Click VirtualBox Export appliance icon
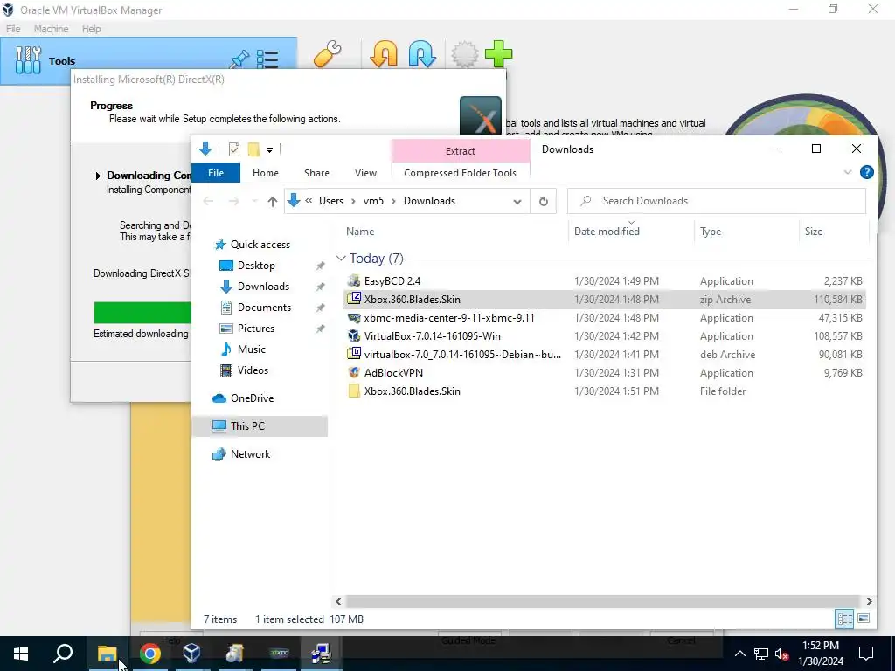The height and width of the screenshot is (671, 895). [x=422, y=55]
